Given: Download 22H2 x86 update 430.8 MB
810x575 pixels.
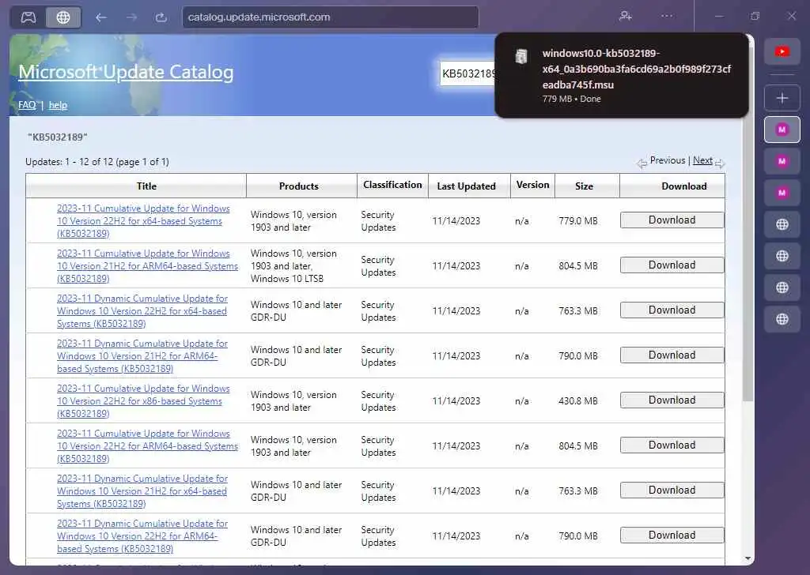Looking at the screenshot, I should pos(672,400).
